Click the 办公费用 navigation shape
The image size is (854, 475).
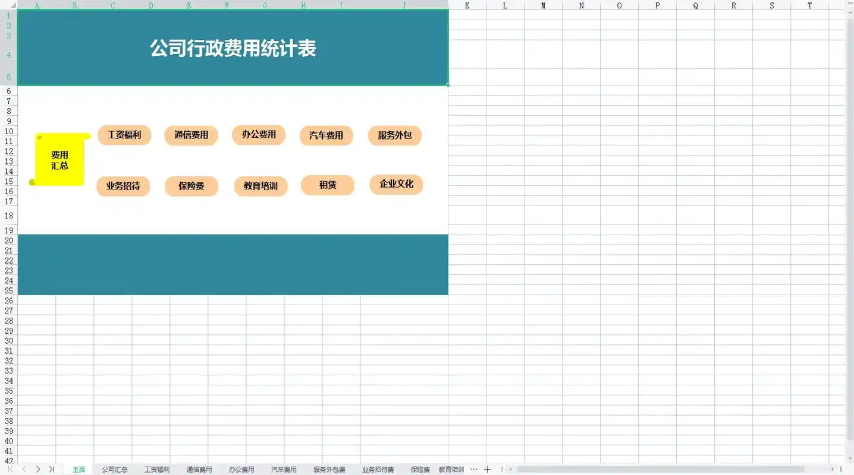258,135
